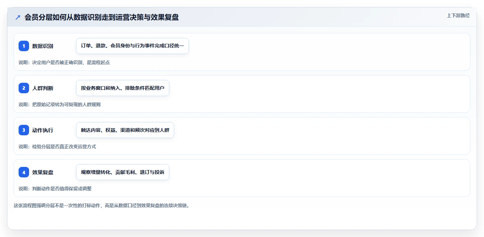
Task: Click the 上下游路径 label in header
Action: pyautogui.click(x=458, y=15)
